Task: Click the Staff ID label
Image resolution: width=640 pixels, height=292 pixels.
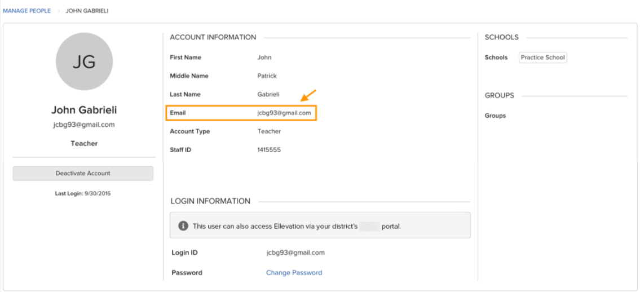Action: click(180, 150)
